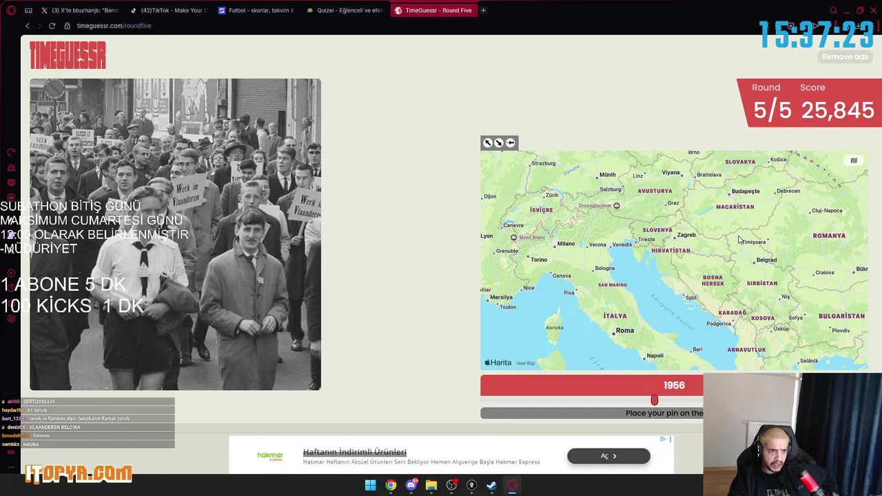Toggle the map style icon in map corner

point(854,161)
